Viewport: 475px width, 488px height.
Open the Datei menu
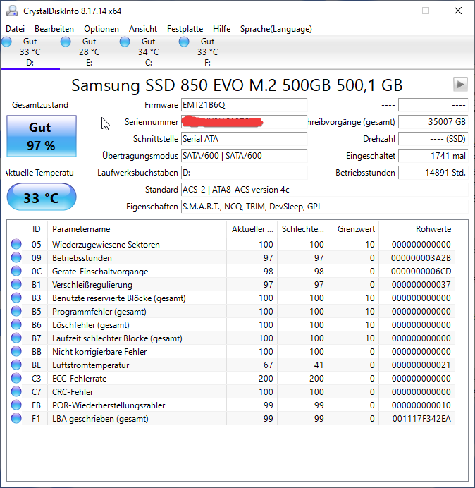pos(15,29)
